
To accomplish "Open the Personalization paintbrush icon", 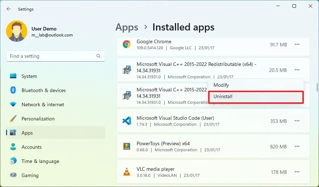I will 13,119.
